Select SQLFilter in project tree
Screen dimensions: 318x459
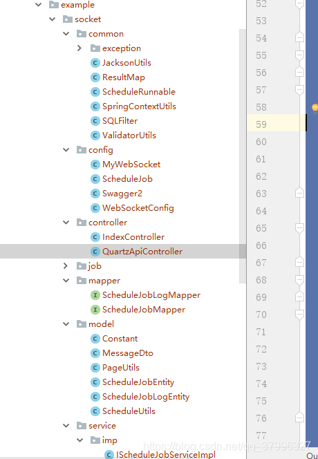(120, 121)
